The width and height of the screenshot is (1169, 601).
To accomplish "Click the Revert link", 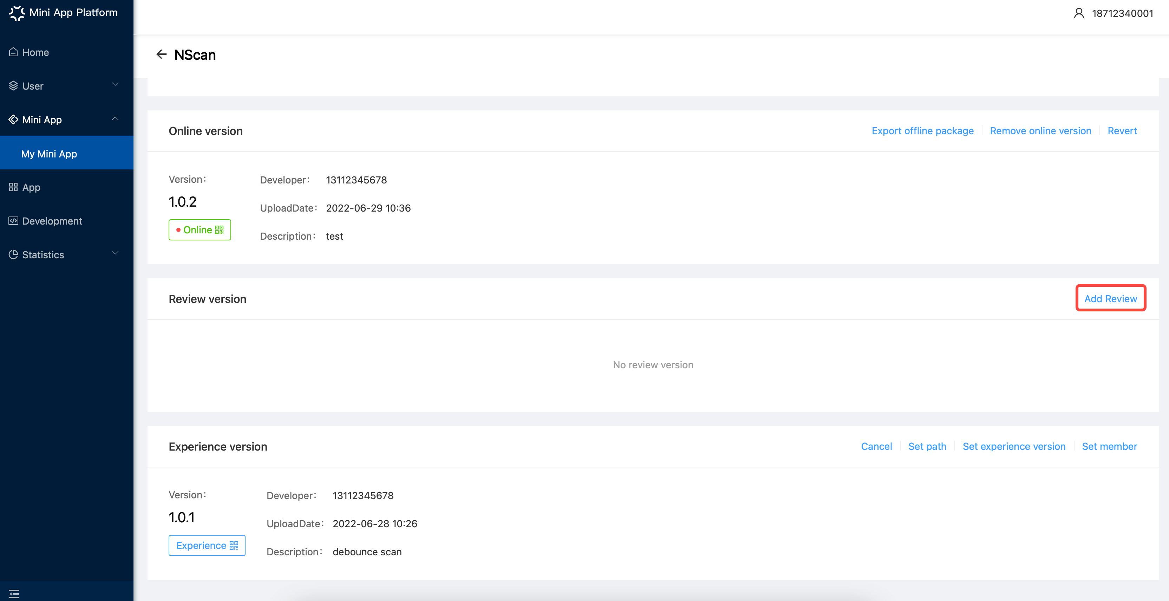I will point(1122,131).
